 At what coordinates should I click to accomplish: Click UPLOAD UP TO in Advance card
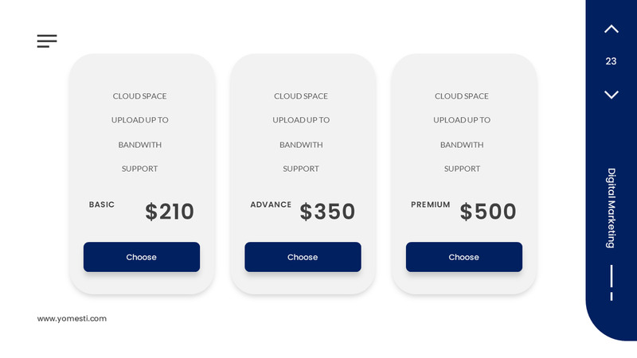coord(301,120)
